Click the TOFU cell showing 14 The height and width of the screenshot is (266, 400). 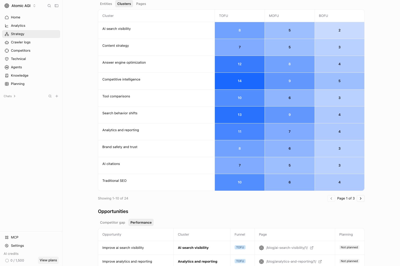coord(240,81)
